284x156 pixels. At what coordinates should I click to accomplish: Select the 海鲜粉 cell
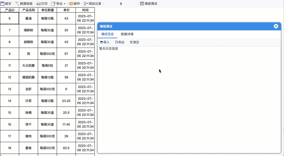pos(28,30)
